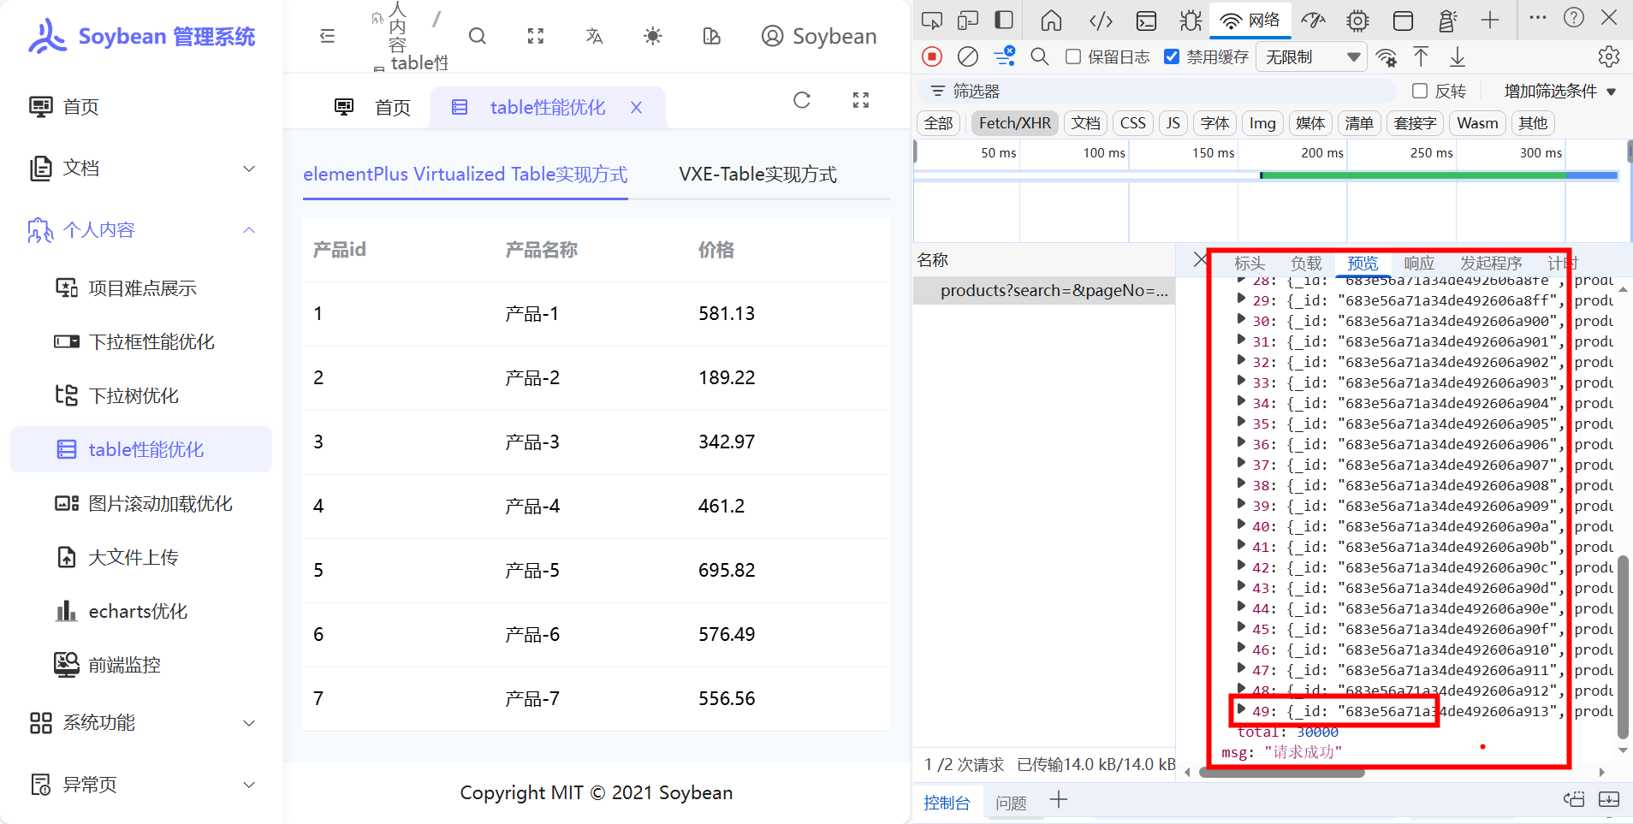Image resolution: width=1633 pixels, height=824 pixels.
Task: Switch to the VXE-Table实现方式 tab
Action: (757, 175)
